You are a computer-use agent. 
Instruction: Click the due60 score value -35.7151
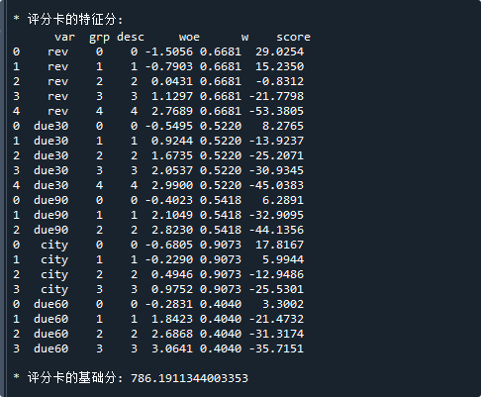point(276,348)
